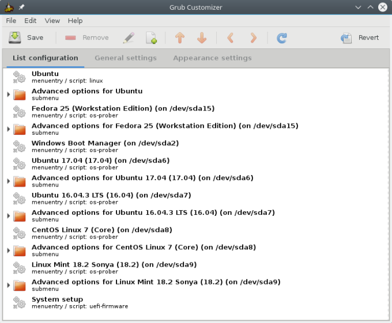Expand Advanced options for CentOS Linux 7 submenu
The height and width of the screenshot is (323, 392).
pyautogui.click(x=8, y=250)
